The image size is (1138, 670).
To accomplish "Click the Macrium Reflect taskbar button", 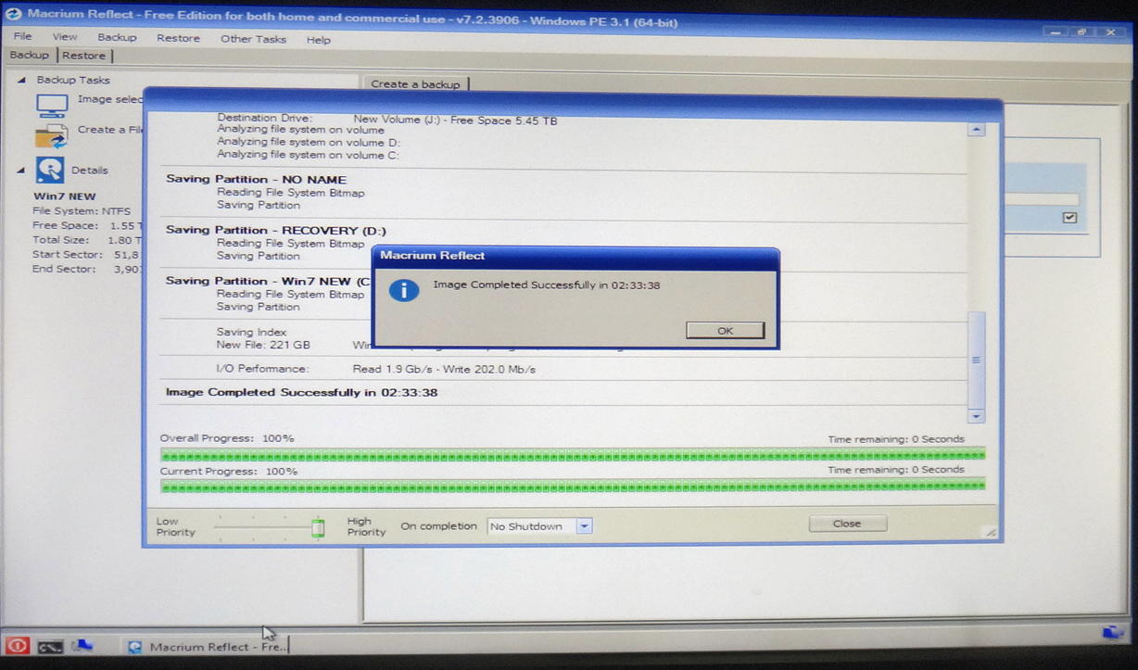I will [x=205, y=647].
